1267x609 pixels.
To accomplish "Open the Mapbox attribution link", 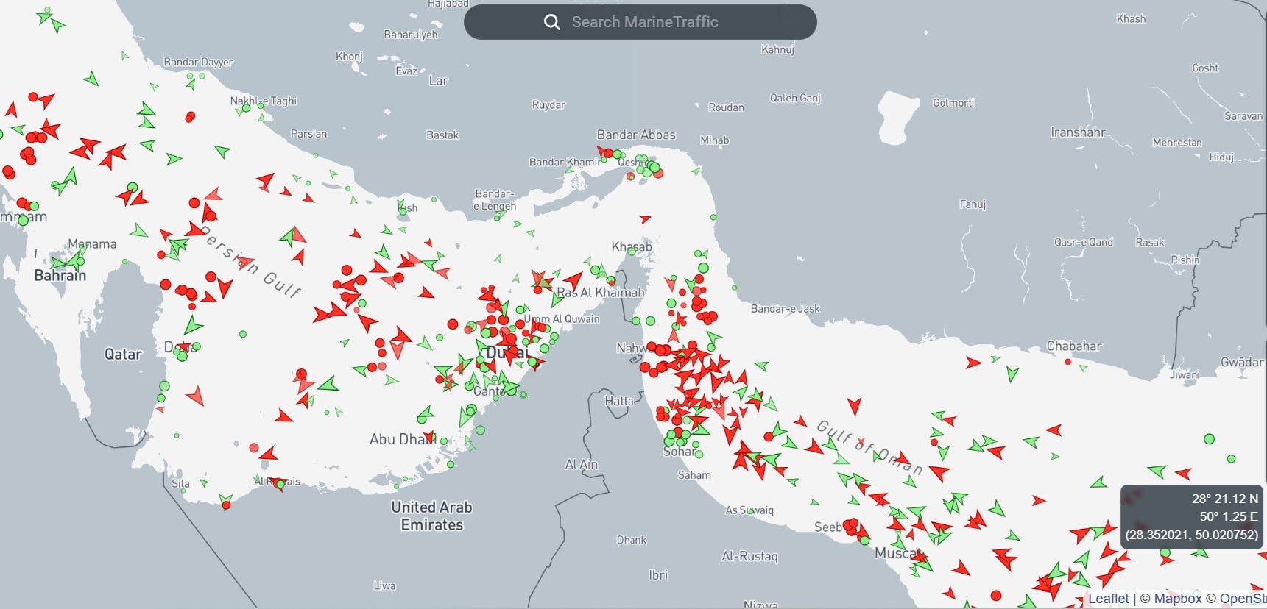I will pos(1177,599).
